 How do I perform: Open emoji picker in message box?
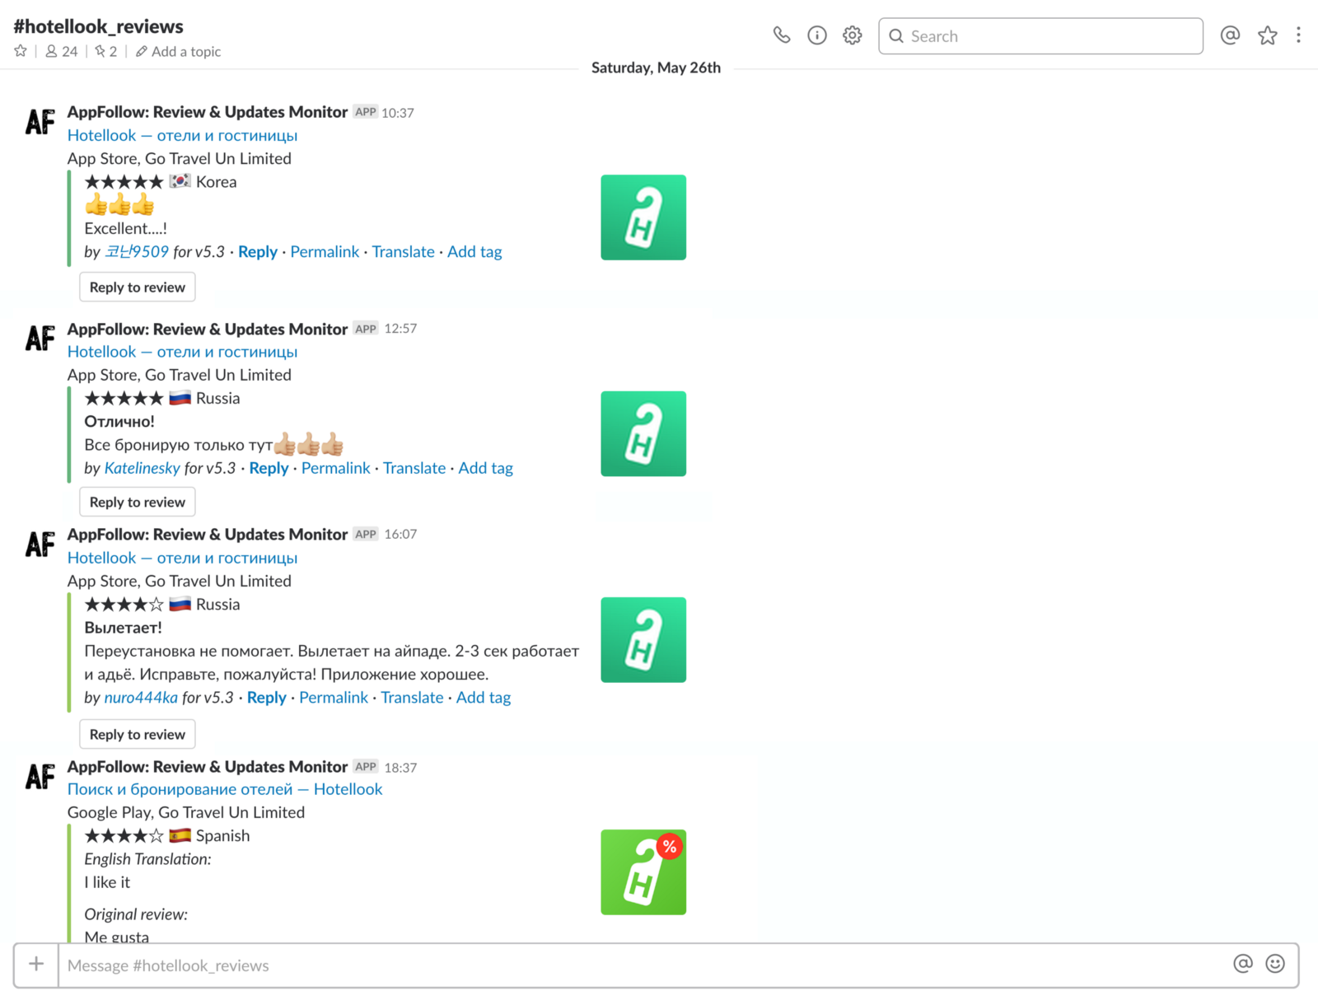tap(1274, 965)
